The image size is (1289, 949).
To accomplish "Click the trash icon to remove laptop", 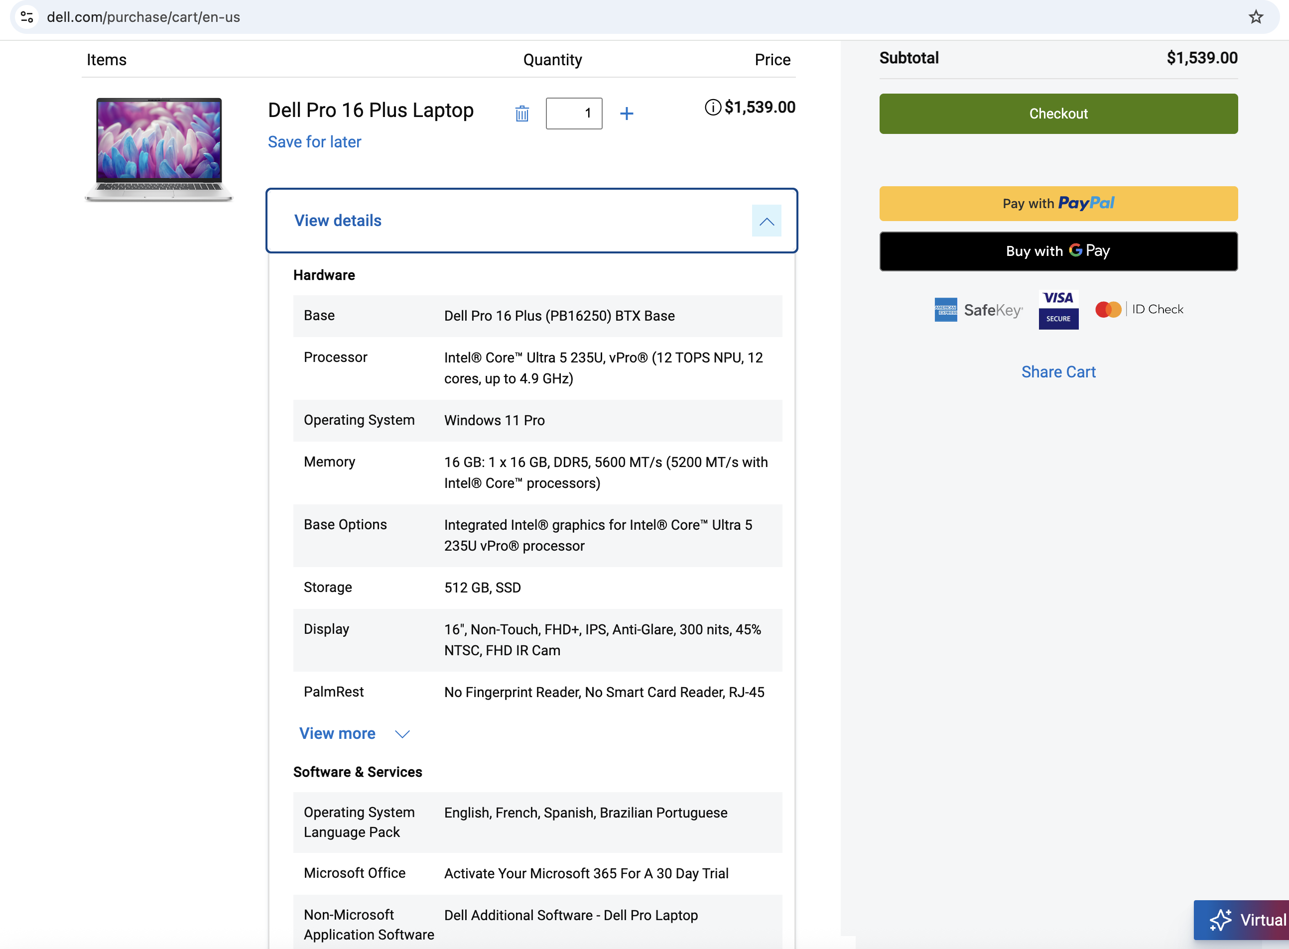I will point(522,114).
